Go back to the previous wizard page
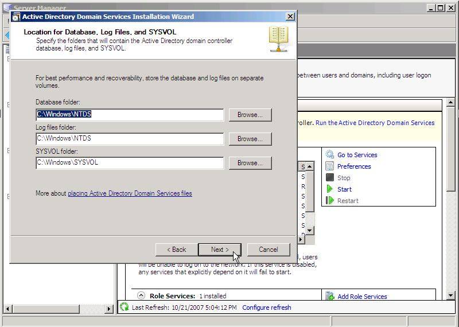 (x=177, y=250)
